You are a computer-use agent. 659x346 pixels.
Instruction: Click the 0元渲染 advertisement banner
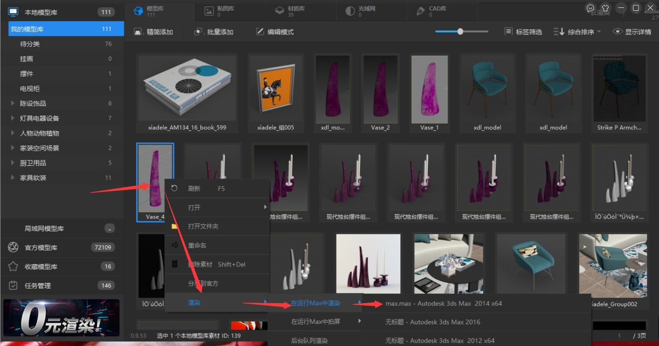click(x=61, y=317)
